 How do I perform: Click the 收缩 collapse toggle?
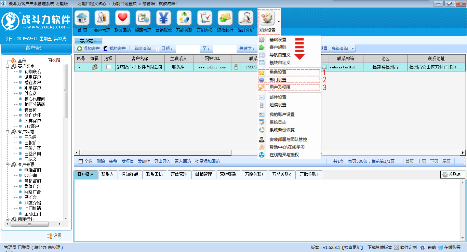point(54,60)
